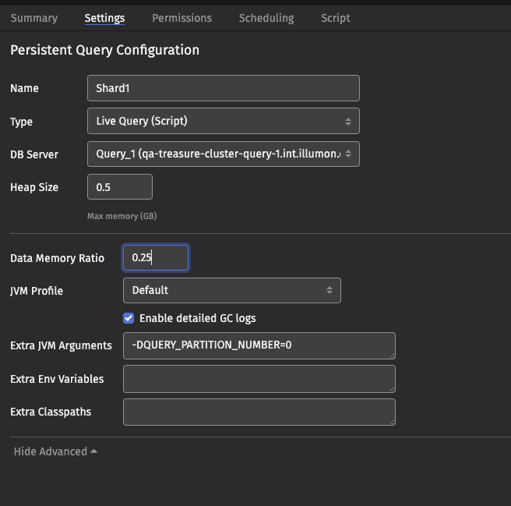Open the Settings tab
This screenshot has width=511, height=506.
(x=104, y=18)
